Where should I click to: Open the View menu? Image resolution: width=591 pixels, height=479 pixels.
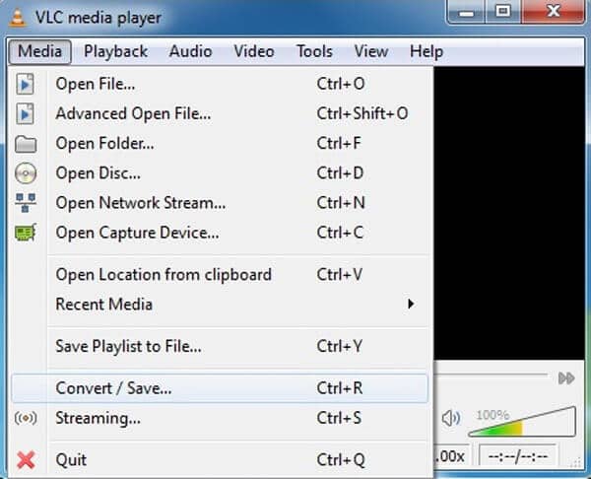tap(371, 51)
